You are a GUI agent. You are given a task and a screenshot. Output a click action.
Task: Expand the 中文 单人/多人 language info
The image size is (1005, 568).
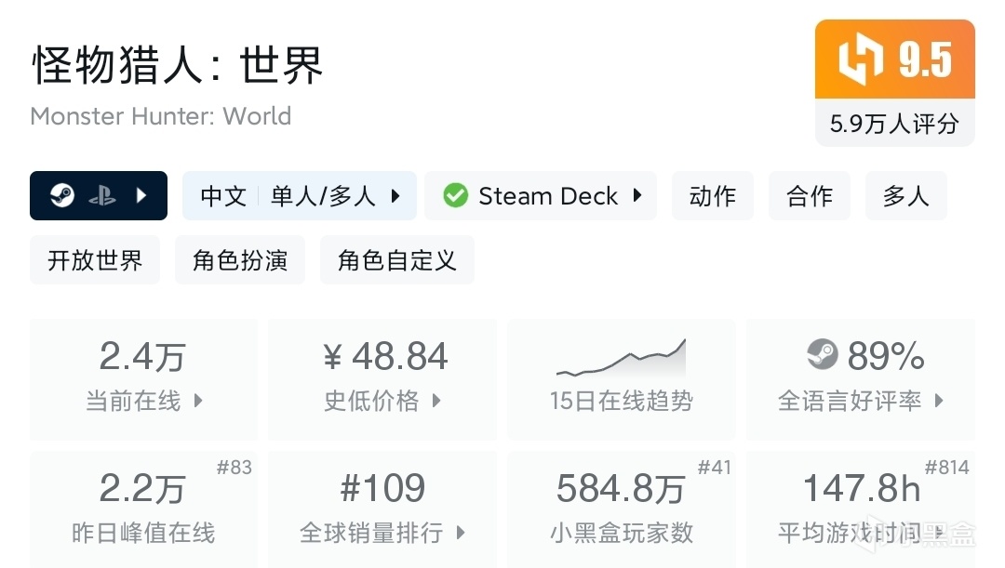(395, 196)
